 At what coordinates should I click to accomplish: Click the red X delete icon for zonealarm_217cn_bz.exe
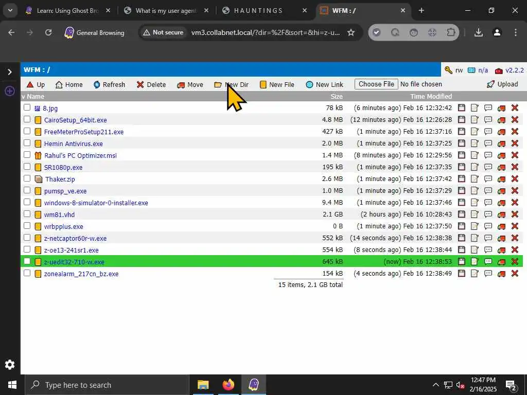coord(515,274)
